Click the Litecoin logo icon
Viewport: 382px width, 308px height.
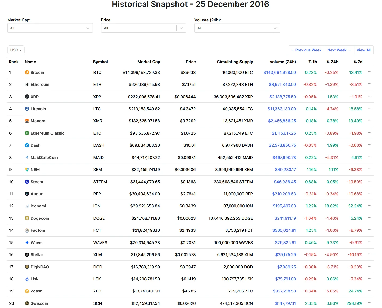click(27, 109)
